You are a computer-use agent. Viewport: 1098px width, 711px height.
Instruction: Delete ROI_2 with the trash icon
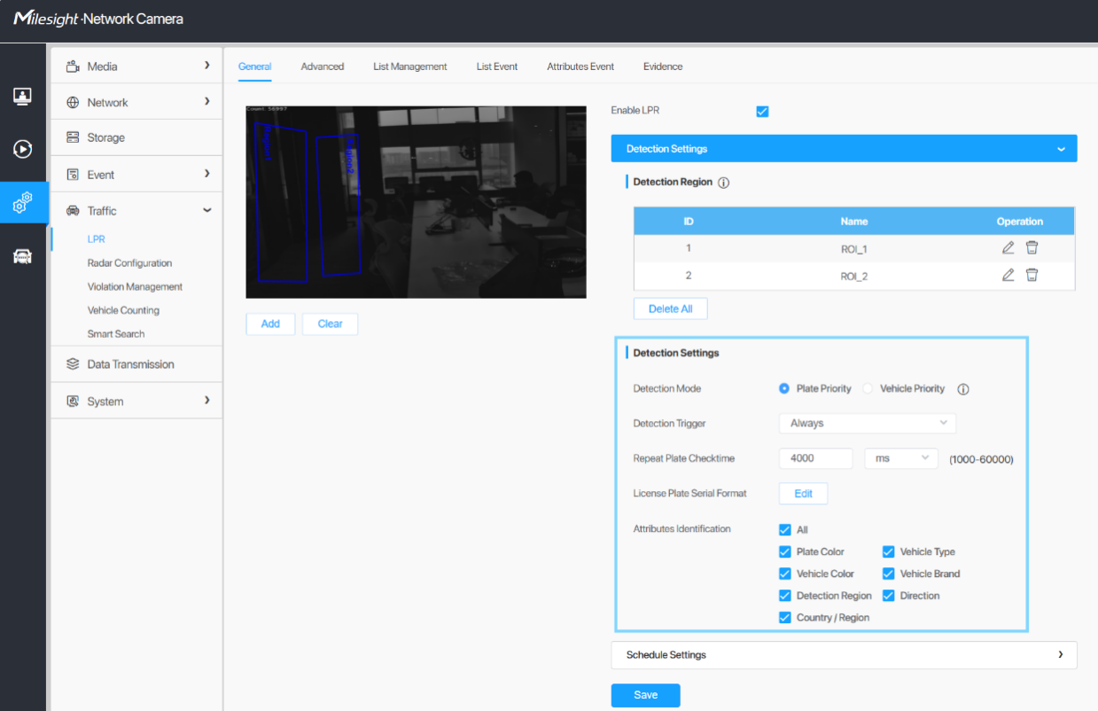(x=1032, y=276)
